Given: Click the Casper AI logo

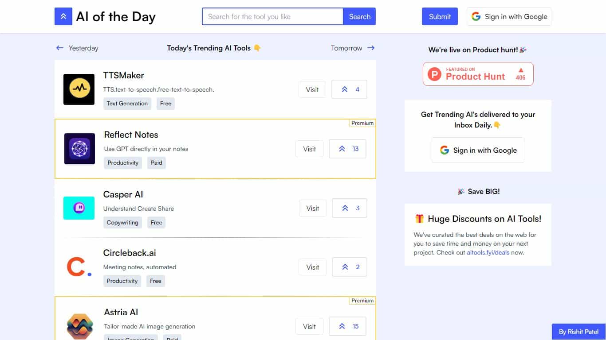Looking at the screenshot, I should tap(79, 208).
